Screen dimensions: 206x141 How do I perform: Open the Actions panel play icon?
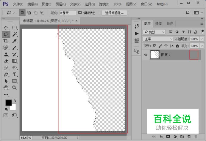(x=137, y=34)
